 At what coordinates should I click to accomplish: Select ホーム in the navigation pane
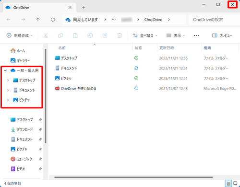coord(18,51)
